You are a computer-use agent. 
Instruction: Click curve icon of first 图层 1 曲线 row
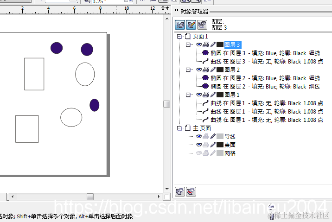(x=205, y=103)
